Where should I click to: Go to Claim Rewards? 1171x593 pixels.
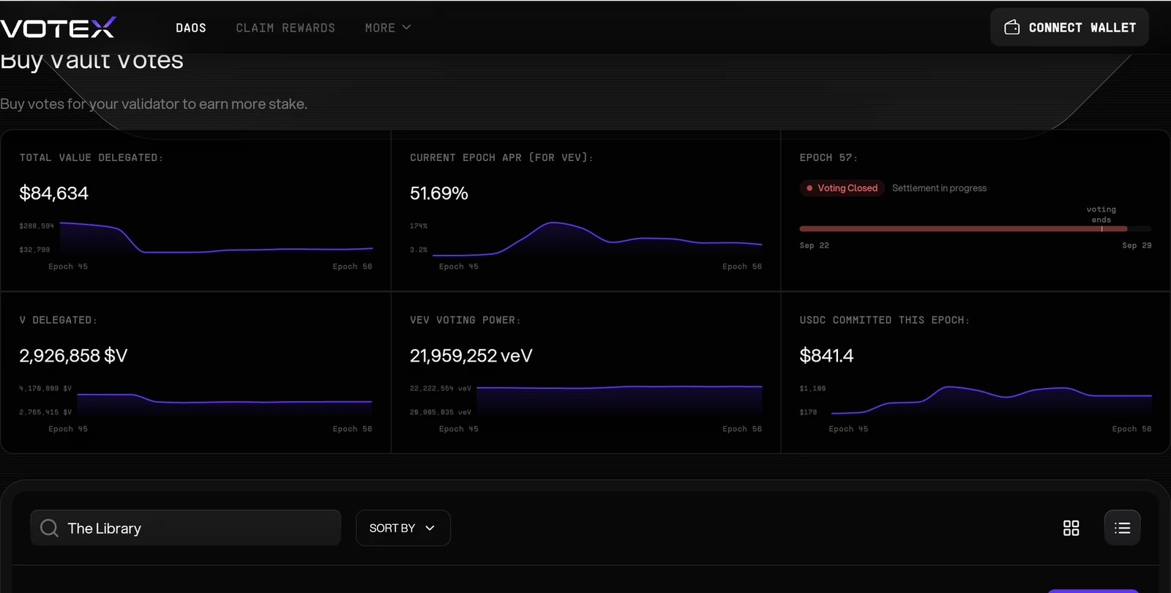point(285,28)
